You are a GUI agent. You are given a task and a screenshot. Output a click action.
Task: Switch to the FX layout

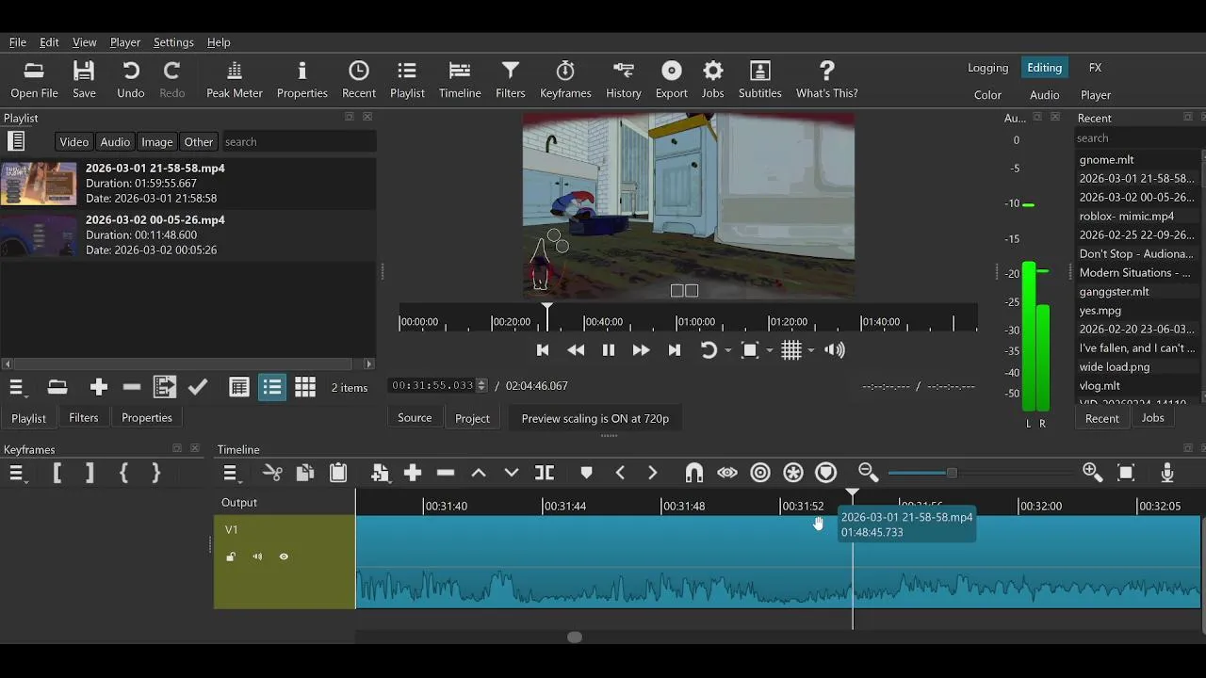pyautogui.click(x=1095, y=68)
